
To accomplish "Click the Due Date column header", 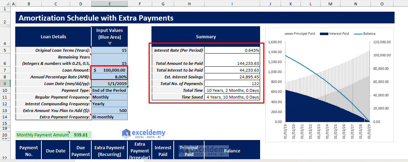I will point(56,151).
